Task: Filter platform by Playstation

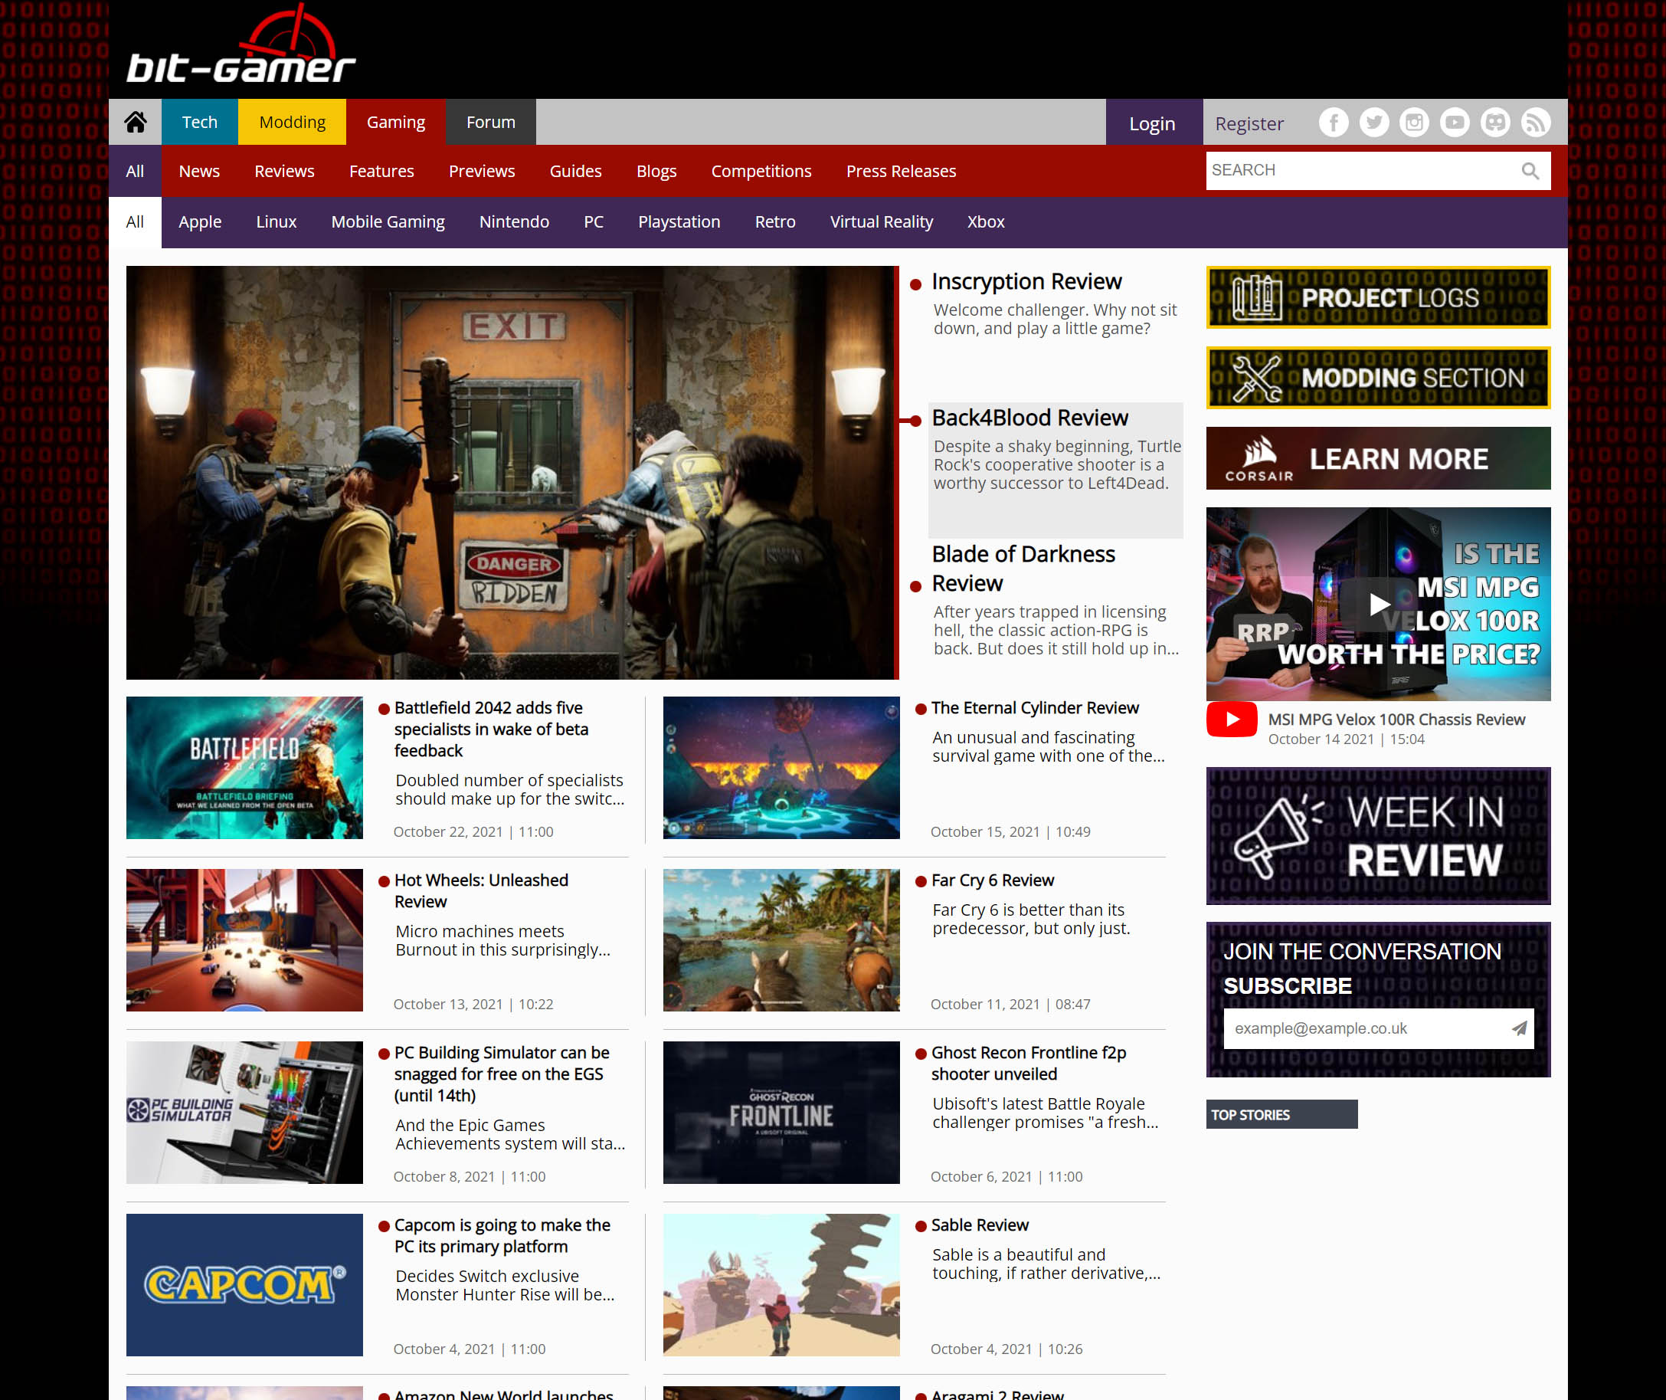Action: point(679,222)
